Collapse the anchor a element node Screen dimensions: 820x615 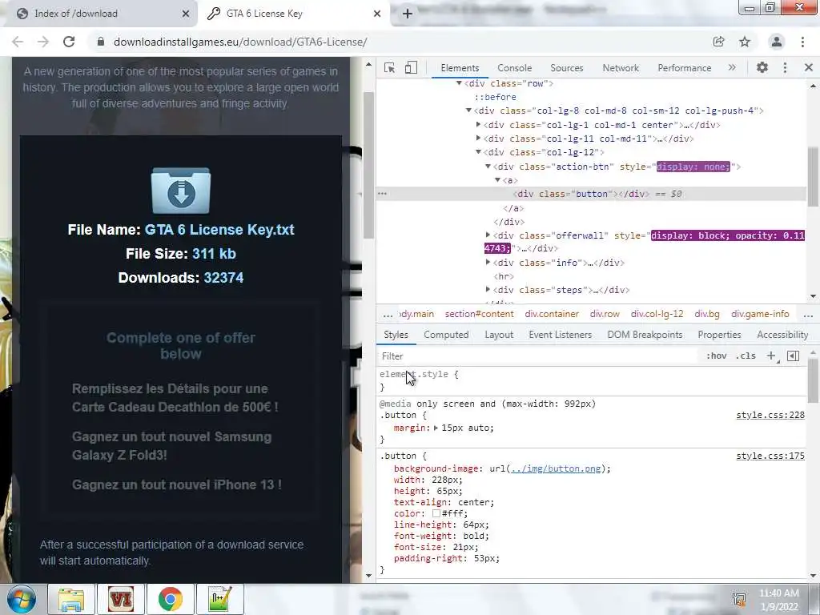coord(498,180)
